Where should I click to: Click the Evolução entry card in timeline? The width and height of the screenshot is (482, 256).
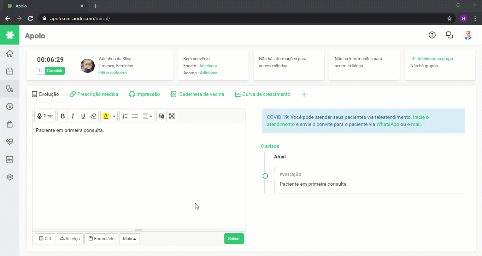(x=369, y=180)
